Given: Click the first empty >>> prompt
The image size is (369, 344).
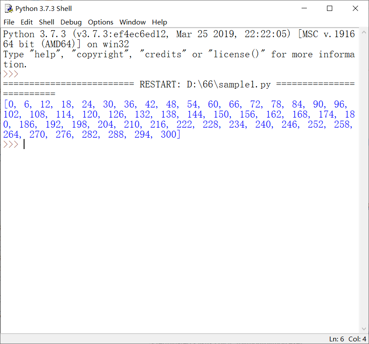Looking at the screenshot, I should 11,74.
